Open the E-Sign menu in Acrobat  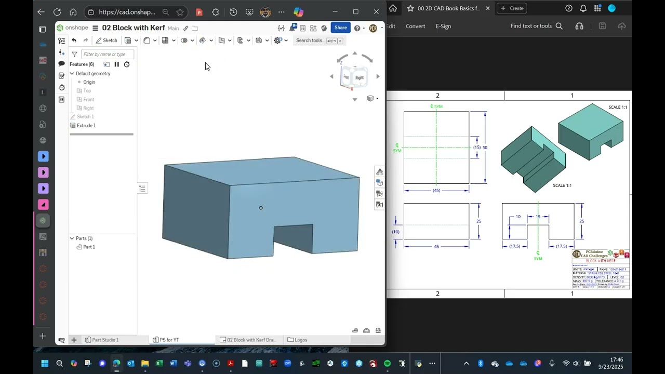[443, 26]
